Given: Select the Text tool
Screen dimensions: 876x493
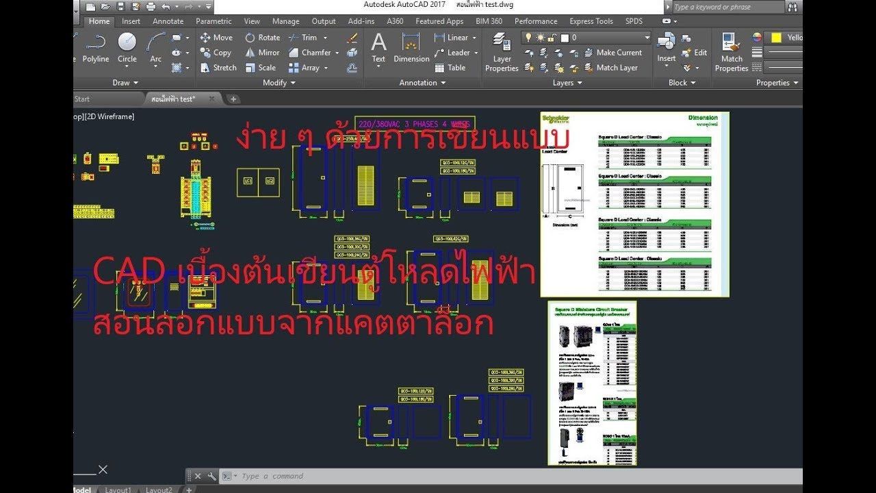Looking at the screenshot, I should [378, 47].
